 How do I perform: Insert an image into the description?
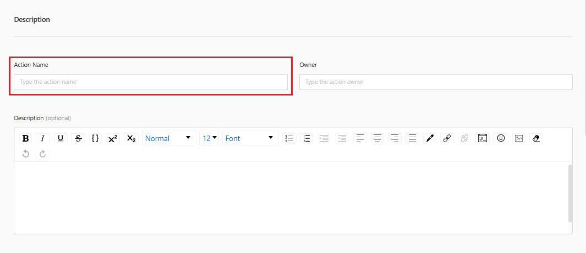click(518, 138)
